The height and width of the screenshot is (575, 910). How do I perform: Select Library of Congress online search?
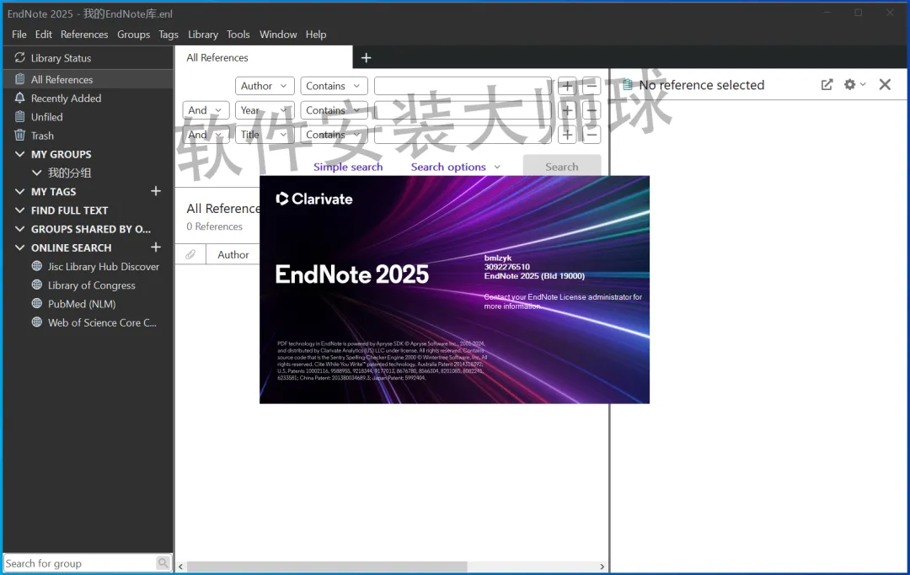(92, 285)
